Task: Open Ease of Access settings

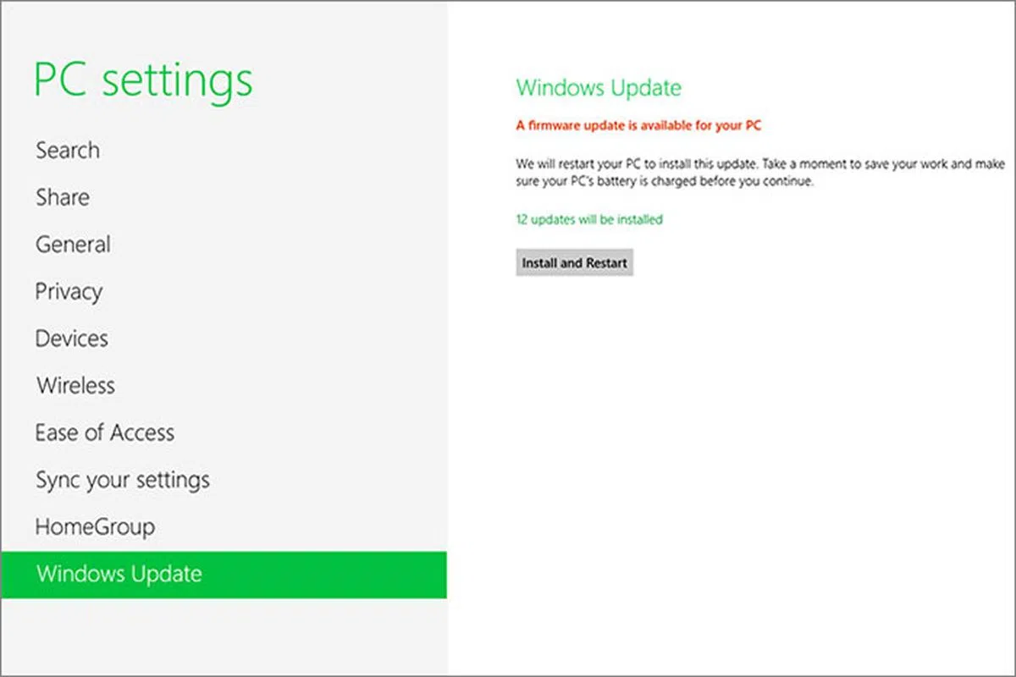Action: 105,433
